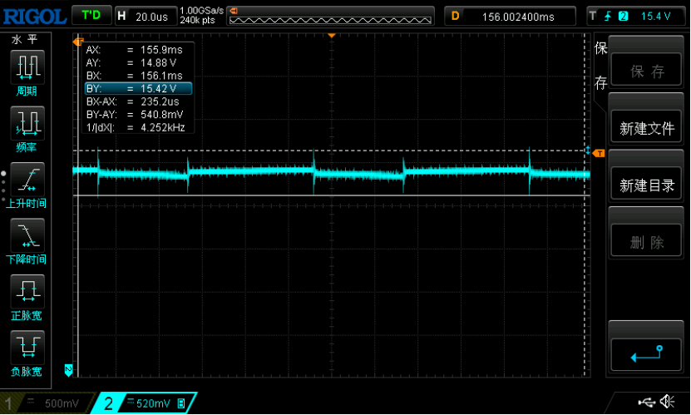This screenshot has width=691, height=415.
Task: Click the return arrow button
Action: coord(646,354)
